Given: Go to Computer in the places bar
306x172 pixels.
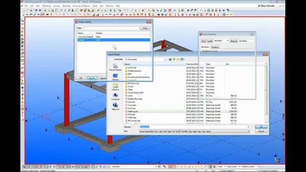Looking at the screenshot, I should pos(115,97).
